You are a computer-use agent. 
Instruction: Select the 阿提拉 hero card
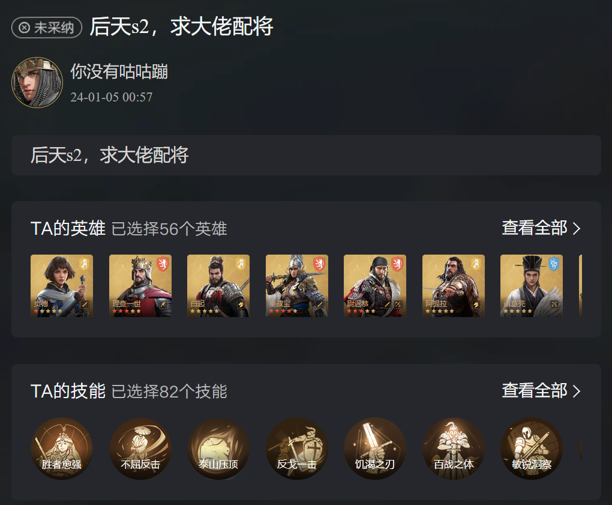tap(454, 286)
